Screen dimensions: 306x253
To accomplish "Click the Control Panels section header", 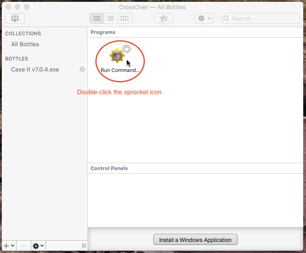I will tap(109, 168).
